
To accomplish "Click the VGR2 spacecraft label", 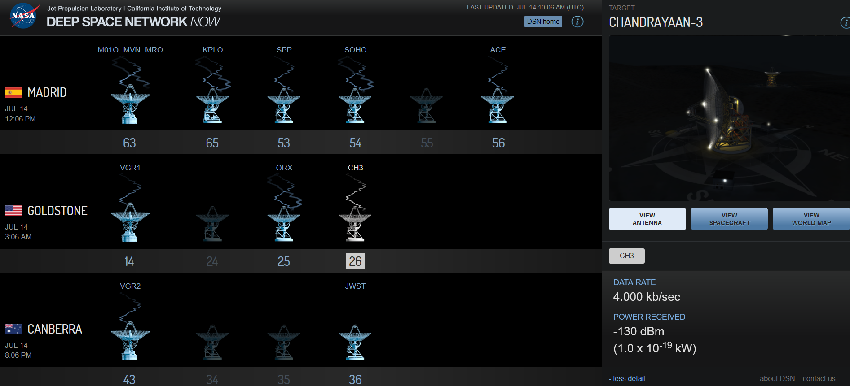I will point(130,286).
